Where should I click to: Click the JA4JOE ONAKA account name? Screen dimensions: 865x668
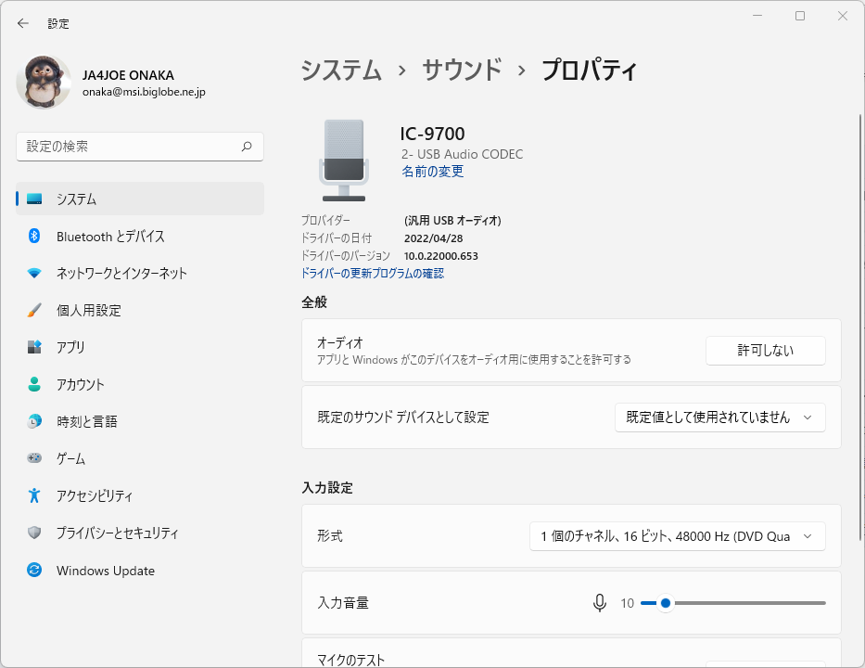pyautogui.click(x=128, y=75)
